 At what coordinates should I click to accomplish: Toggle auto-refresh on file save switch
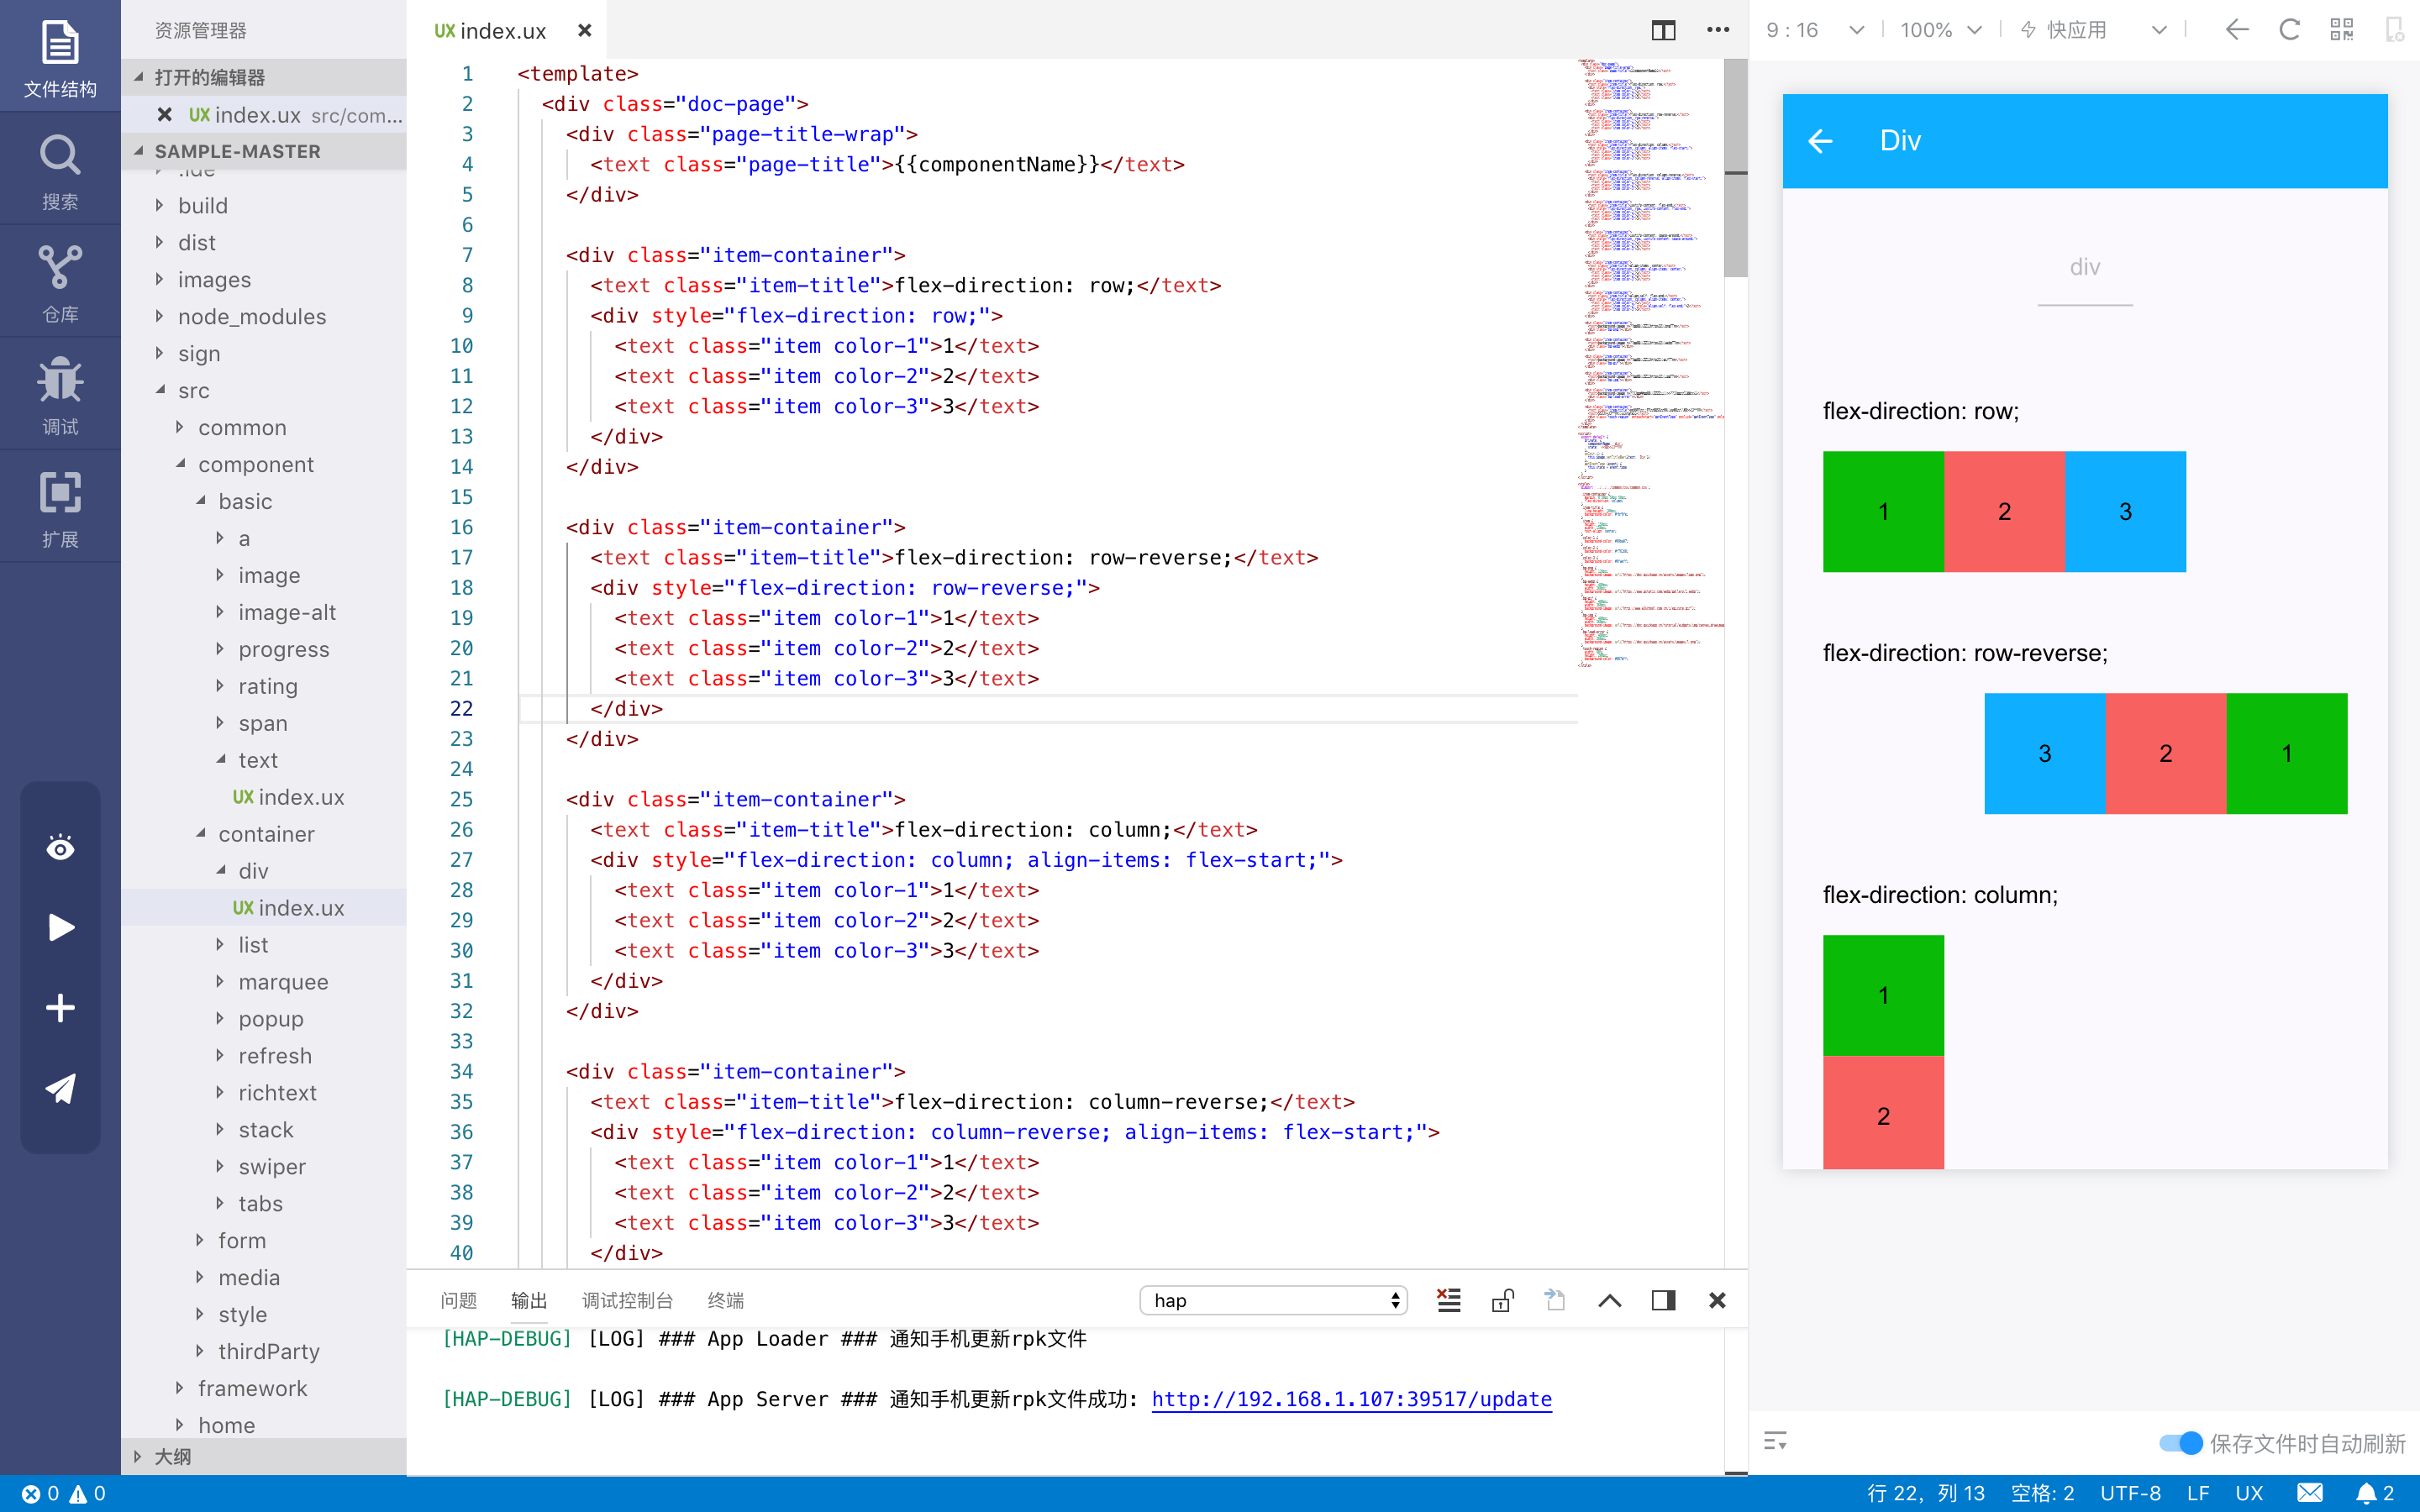point(2180,1443)
